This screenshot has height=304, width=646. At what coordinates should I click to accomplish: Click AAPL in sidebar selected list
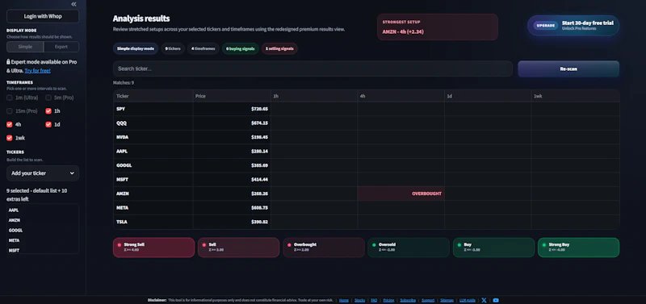[14, 210]
